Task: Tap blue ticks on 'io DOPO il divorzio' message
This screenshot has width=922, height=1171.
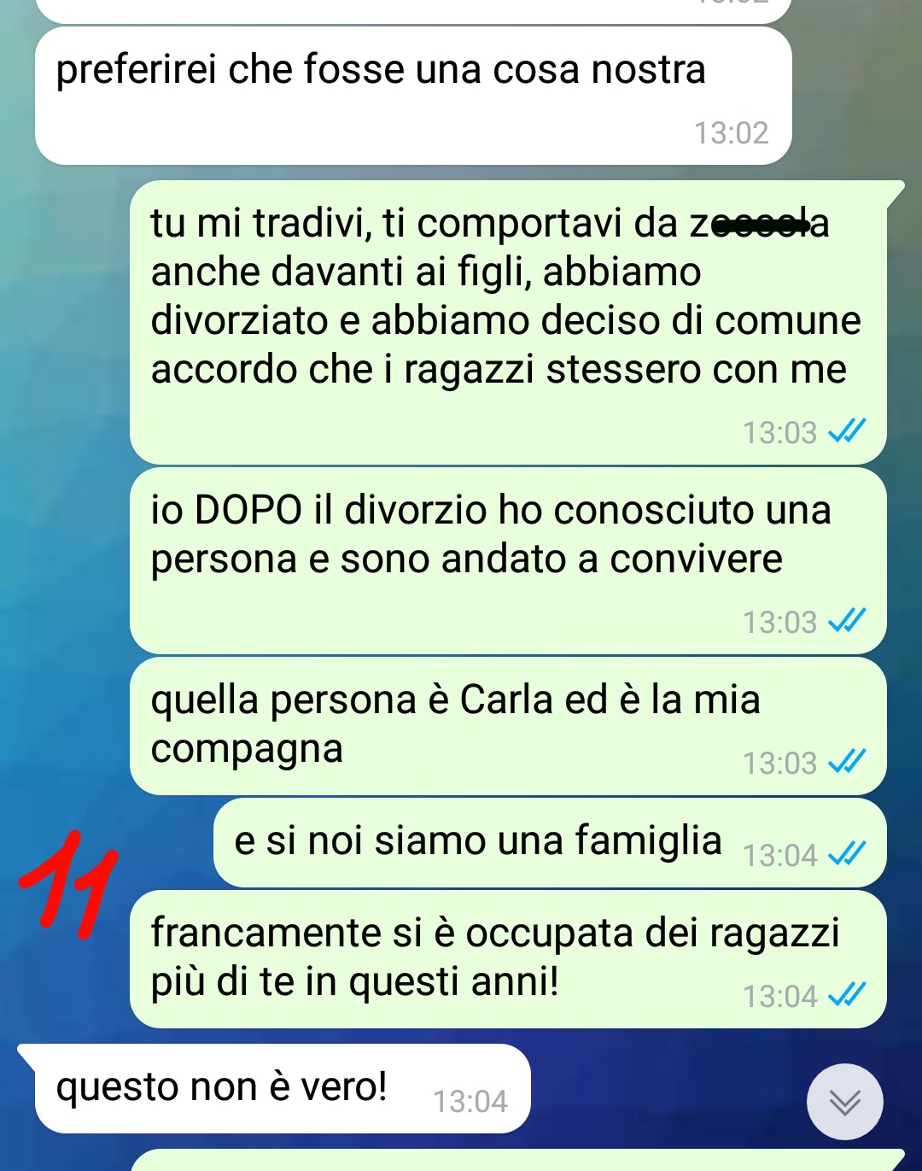Action: pyautogui.click(x=848, y=621)
